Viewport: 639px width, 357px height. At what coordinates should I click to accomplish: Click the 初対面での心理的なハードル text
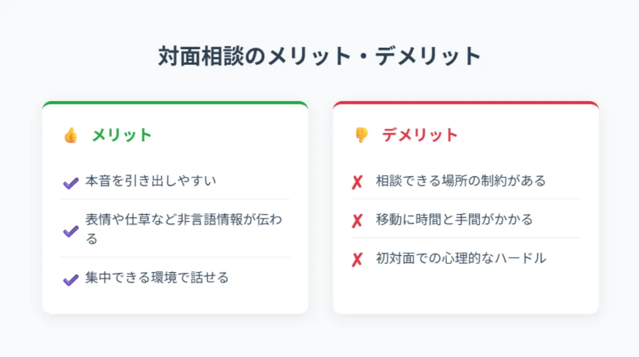461,258
